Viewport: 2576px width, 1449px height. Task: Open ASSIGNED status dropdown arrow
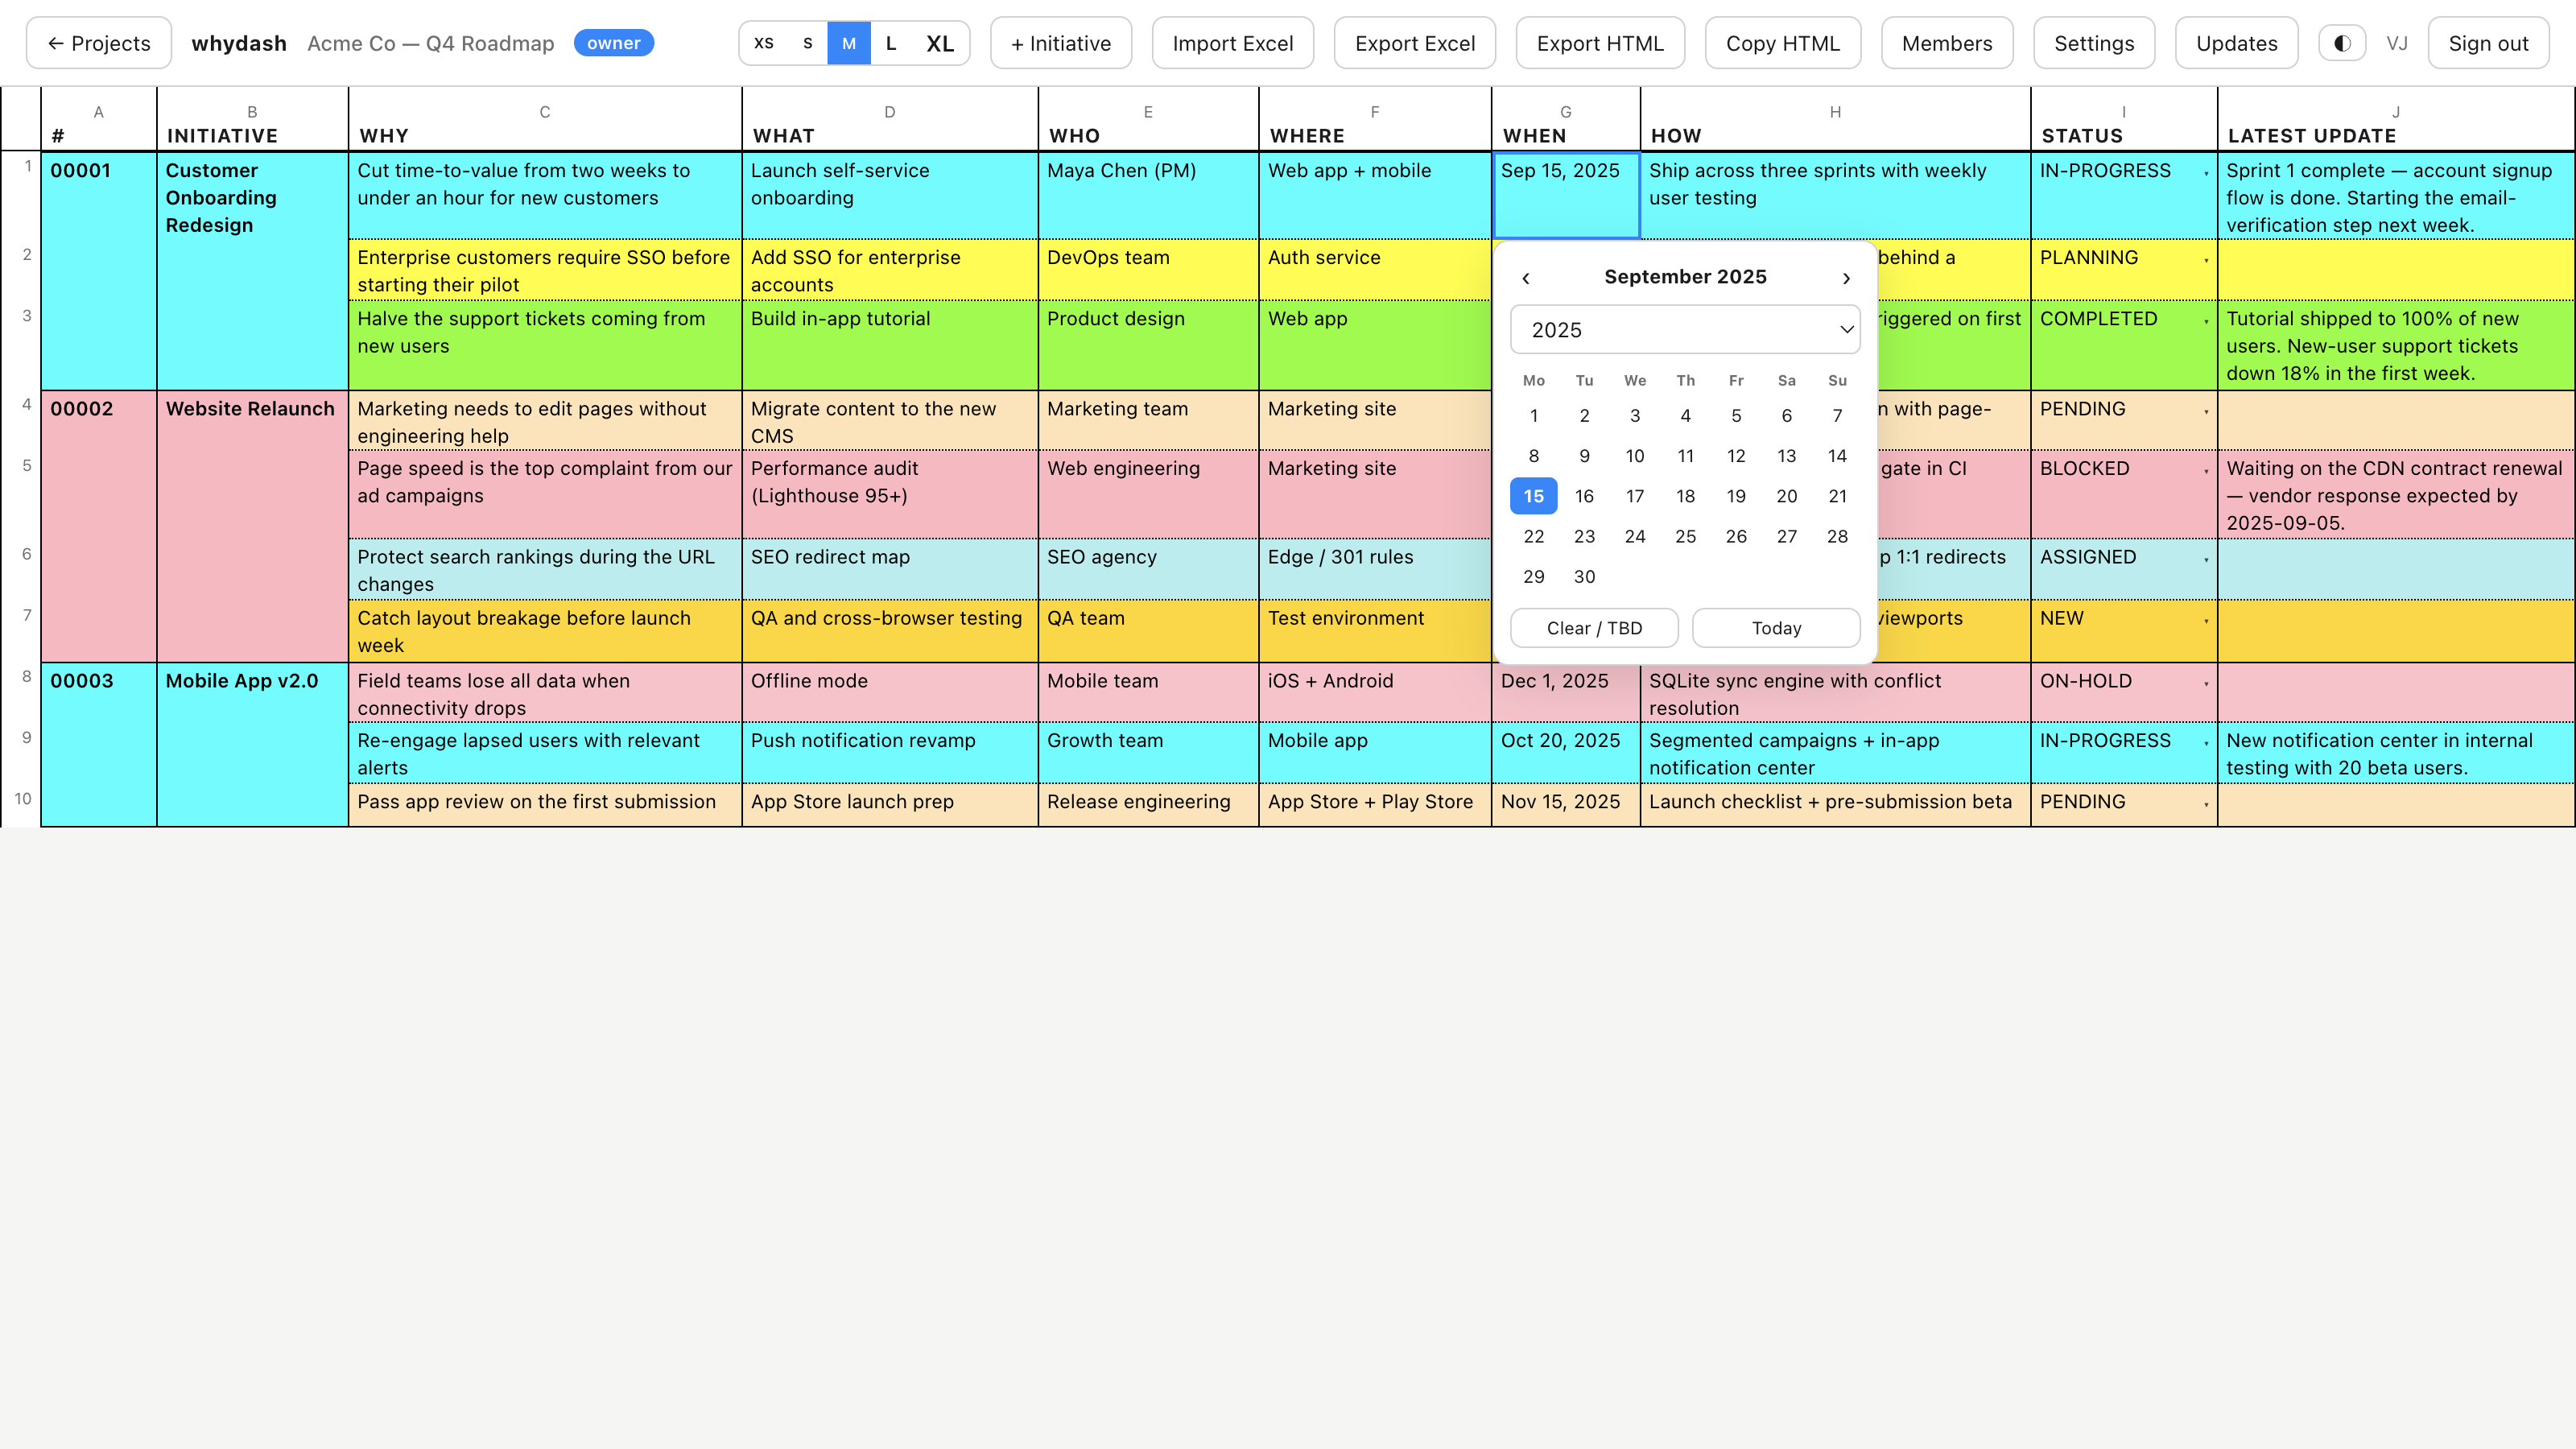point(2206,559)
